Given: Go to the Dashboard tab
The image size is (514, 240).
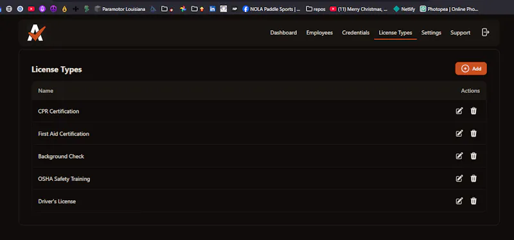Looking at the screenshot, I should click(283, 33).
